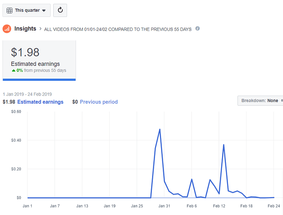Click the calendar icon in This quarter button
This screenshot has height=215, width=283.
pos(9,10)
